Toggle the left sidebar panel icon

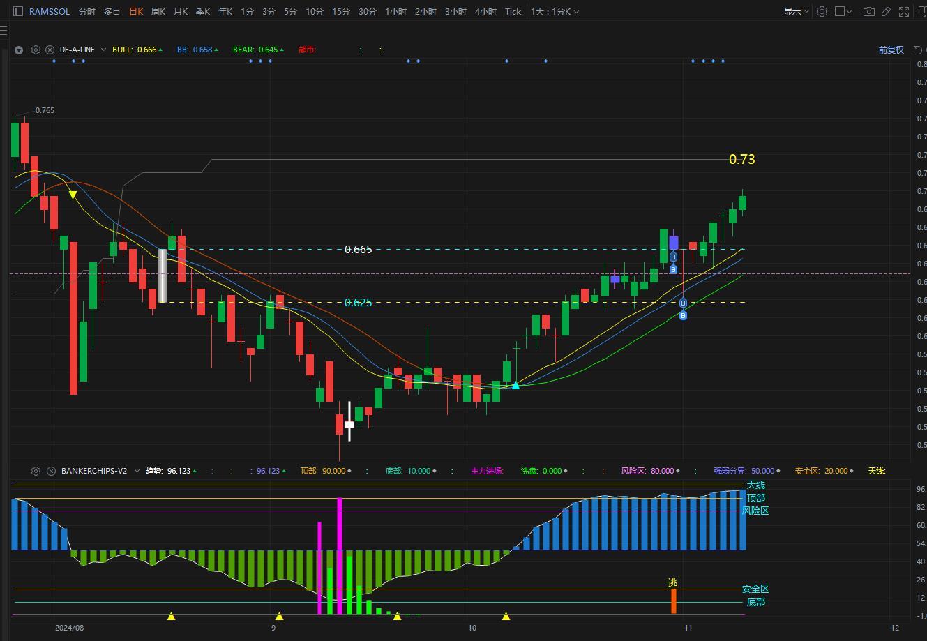tap(18, 11)
